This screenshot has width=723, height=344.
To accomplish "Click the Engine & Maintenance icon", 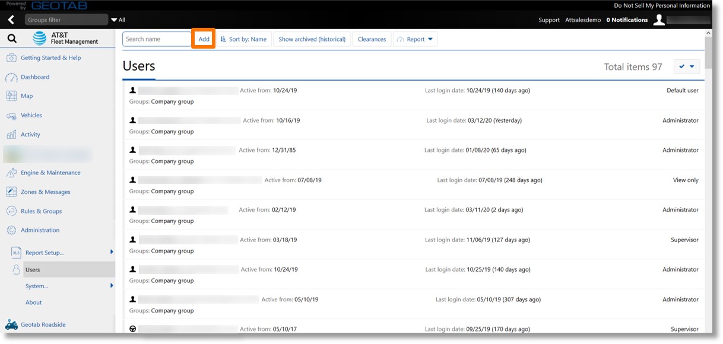I will pyautogui.click(x=11, y=173).
